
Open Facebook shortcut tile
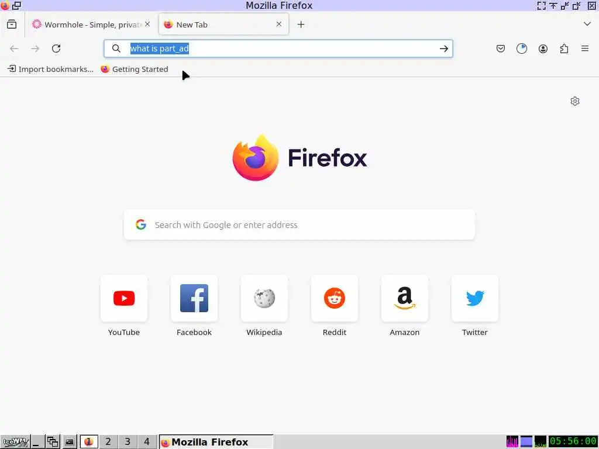pos(194,306)
